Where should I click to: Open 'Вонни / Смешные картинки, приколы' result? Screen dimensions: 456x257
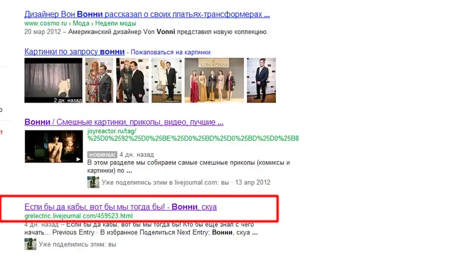click(123, 122)
